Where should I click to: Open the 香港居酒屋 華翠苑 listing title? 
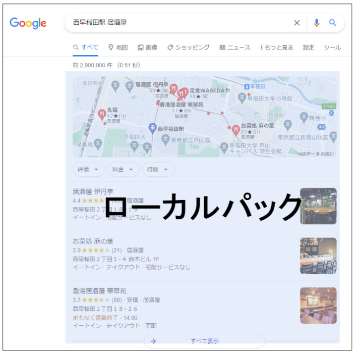click(x=99, y=291)
